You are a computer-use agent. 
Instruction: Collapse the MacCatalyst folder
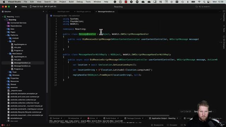coord(8,54)
